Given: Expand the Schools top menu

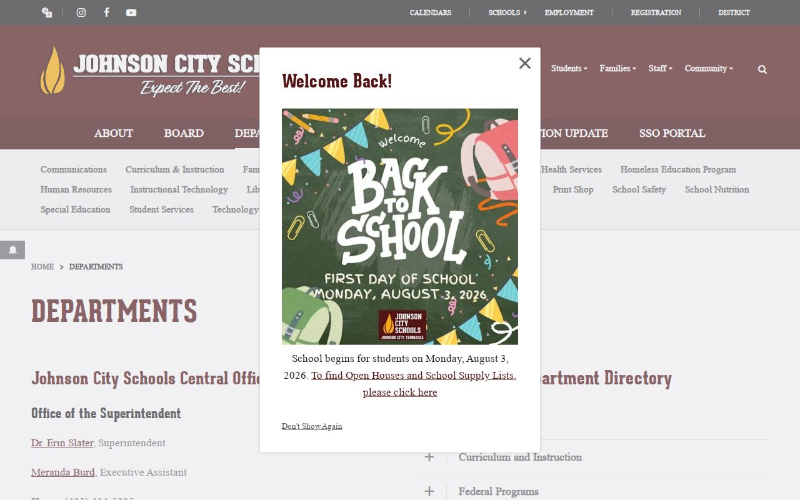Looking at the screenshot, I should tap(507, 12).
